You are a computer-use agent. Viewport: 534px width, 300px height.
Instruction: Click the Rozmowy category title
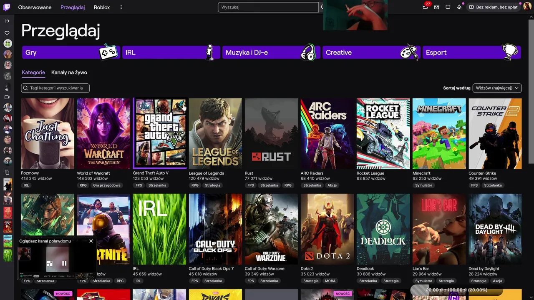point(30,173)
